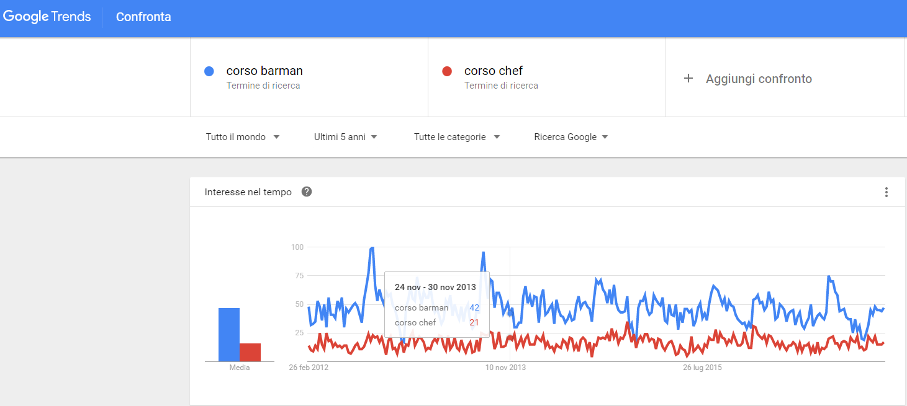This screenshot has height=406, width=907.
Task: Click the 26 lug 2015 axis label
Action: [x=702, y=368]
